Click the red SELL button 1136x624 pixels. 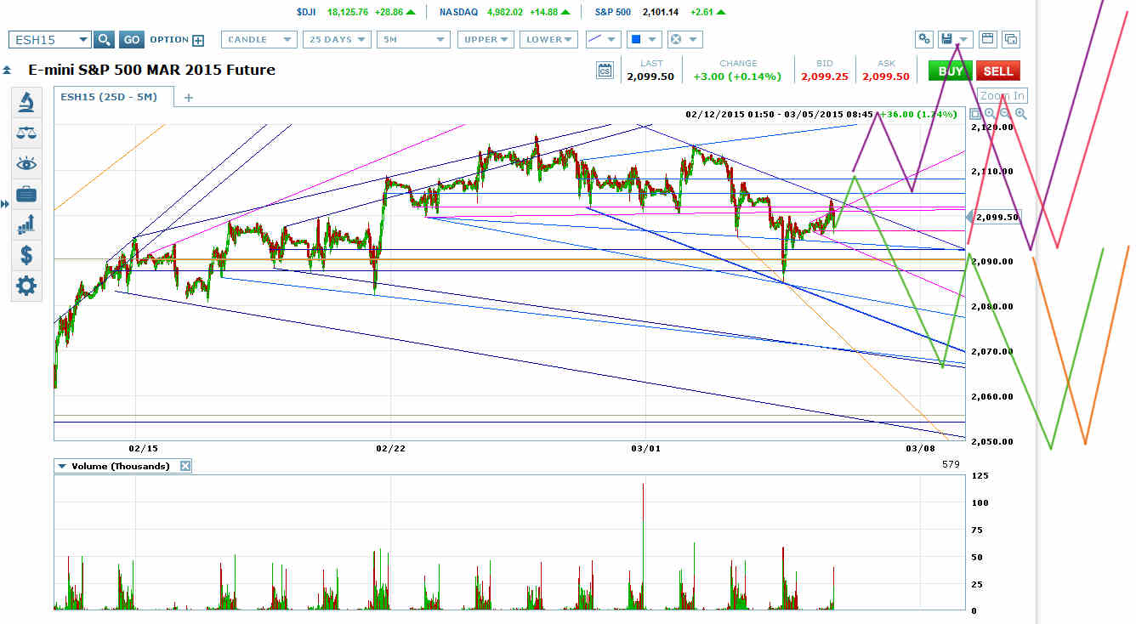tap(998, 71)
